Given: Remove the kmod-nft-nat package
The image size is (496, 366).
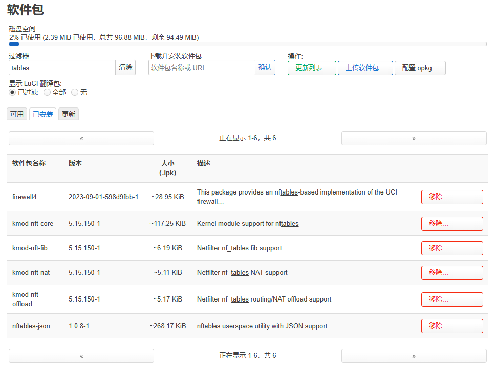Looking at the screenshot, I should 451,273.
